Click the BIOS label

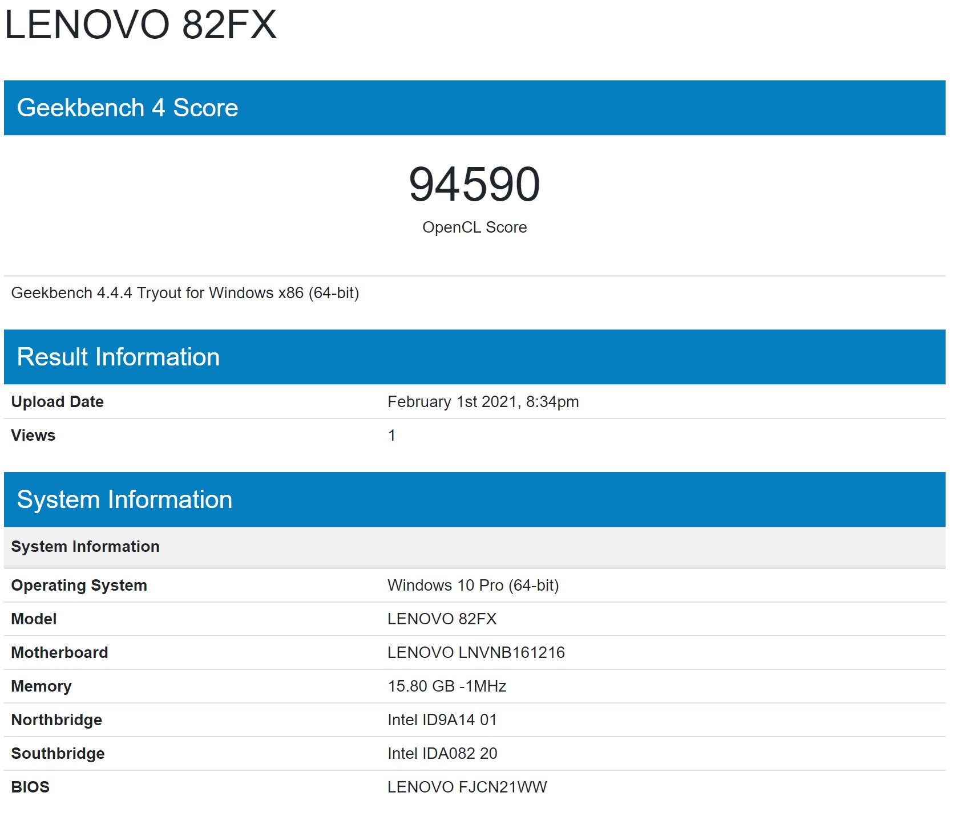[30, 787]
